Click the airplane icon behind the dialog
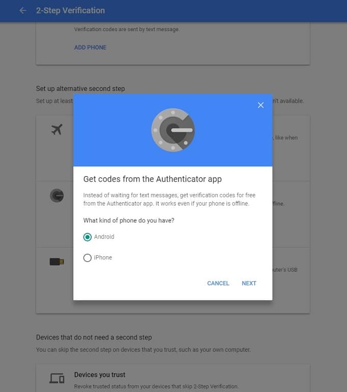Screen dimensions: 347x392 pos(57,129)
